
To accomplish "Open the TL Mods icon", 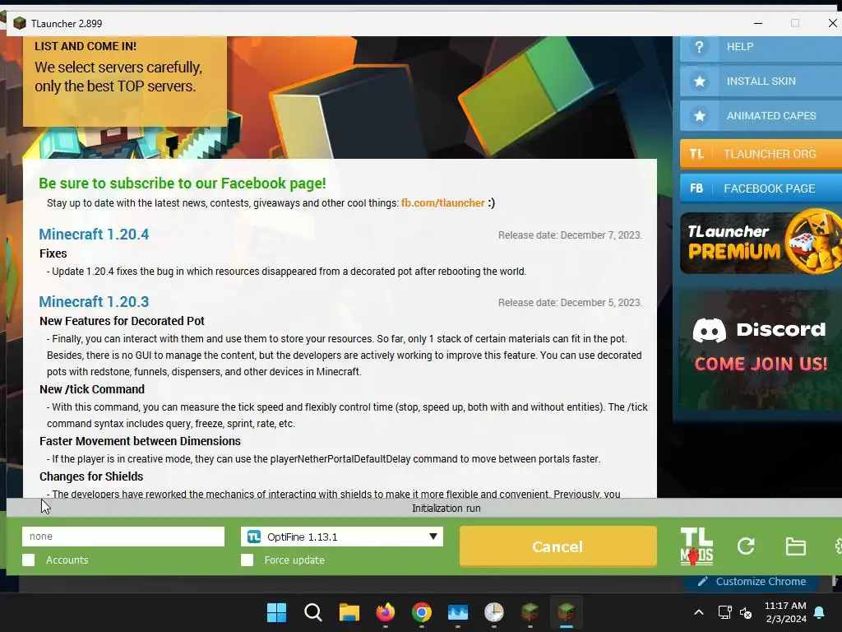I will (x=696, y=546).
